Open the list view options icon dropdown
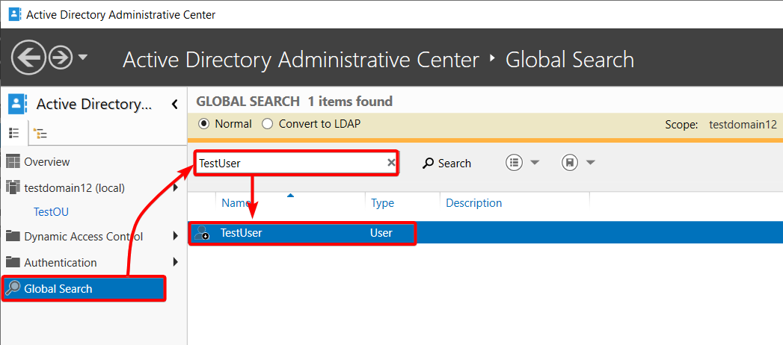Viewport: 783px width, 345px height. coord(522,163)
